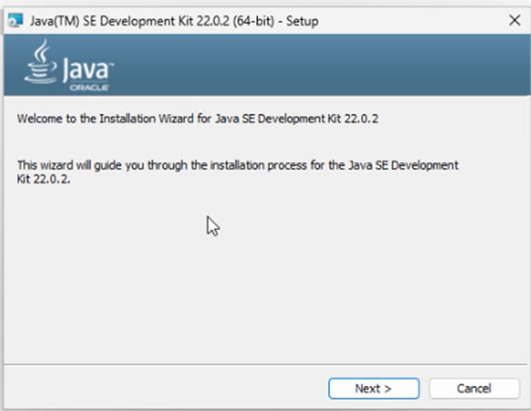Click the word Setup in the title bar
The height and width of the screenshot is (411, 531).
coord(301,22)
